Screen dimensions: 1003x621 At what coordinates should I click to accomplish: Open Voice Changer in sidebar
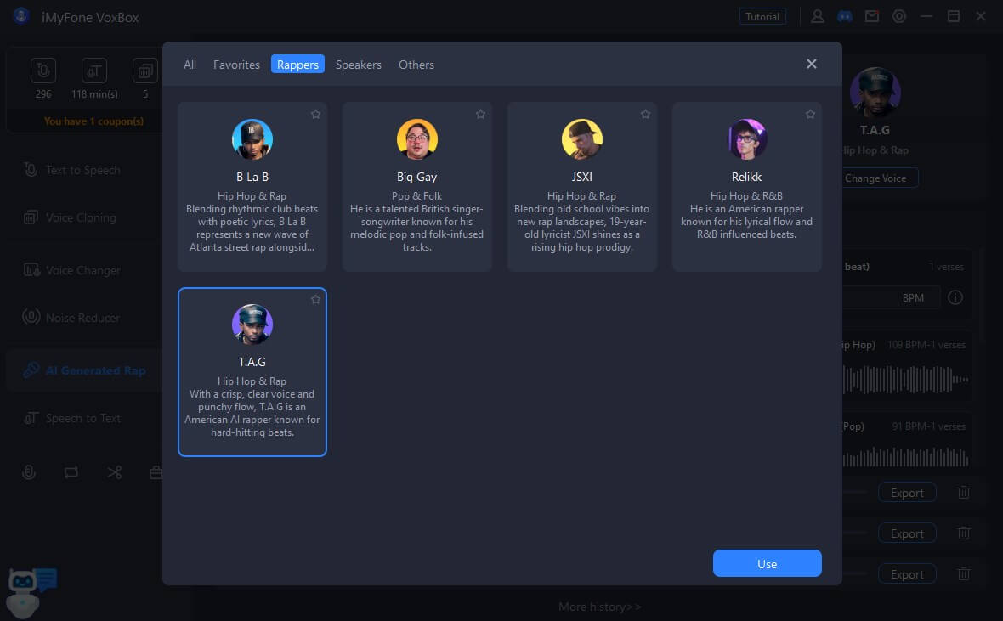(83, 270)
